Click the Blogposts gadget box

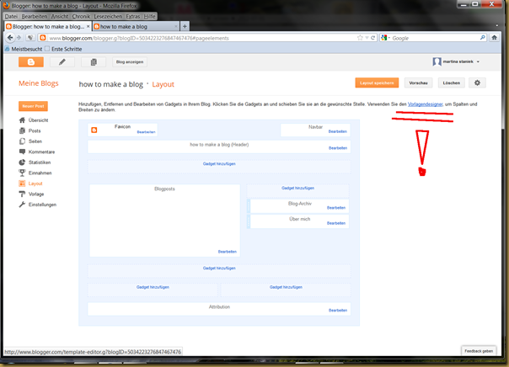click(164, 221)
